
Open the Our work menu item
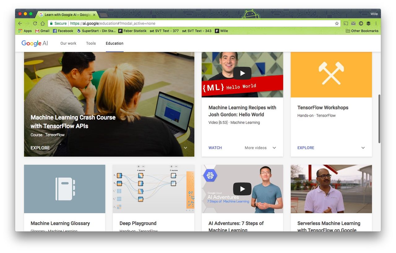click(x=68, y=43)
